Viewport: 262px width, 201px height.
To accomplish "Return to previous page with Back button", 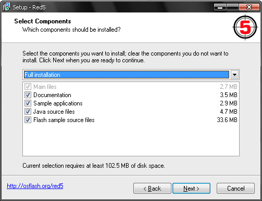I will pyautogui.click(x=152, y=189).
